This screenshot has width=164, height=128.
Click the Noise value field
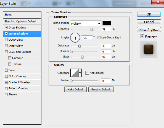click(106, 81)
